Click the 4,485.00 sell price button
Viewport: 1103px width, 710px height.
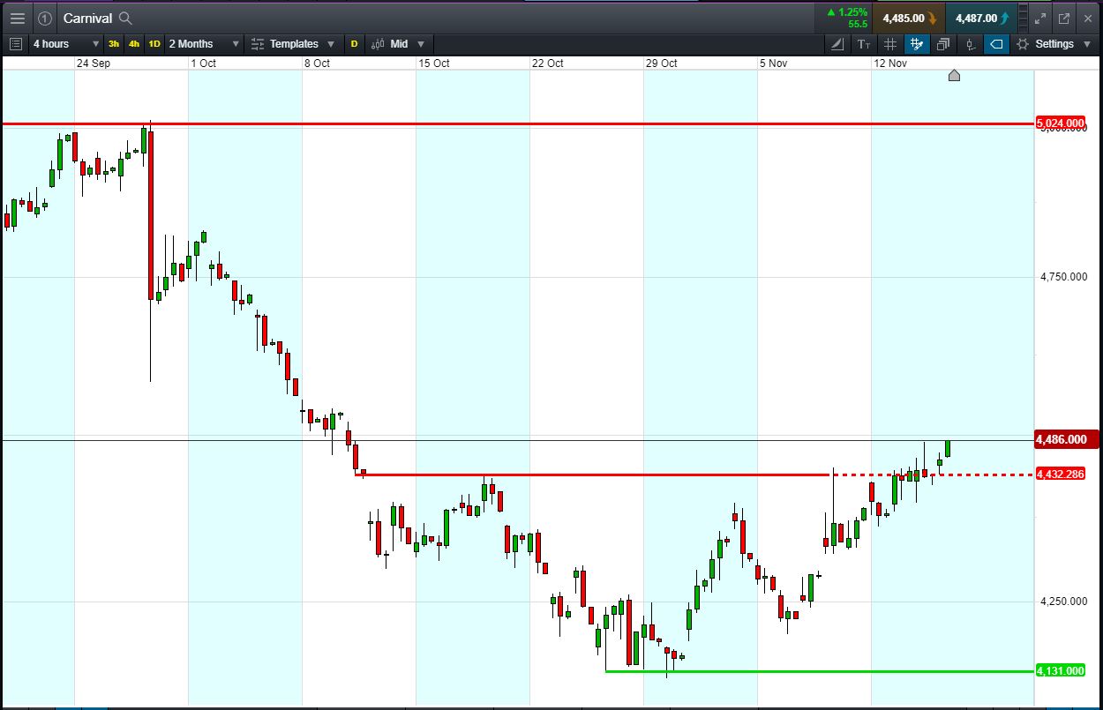pos(909,18)
